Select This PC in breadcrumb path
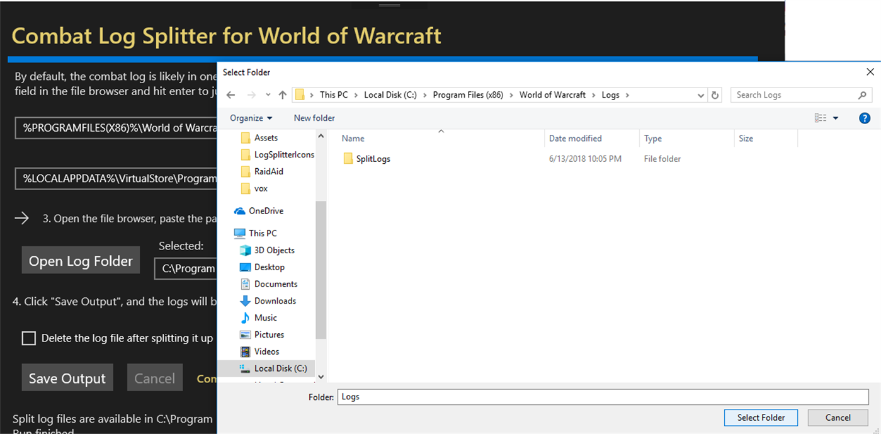This screenshot has height=434, width=881. 334,95
